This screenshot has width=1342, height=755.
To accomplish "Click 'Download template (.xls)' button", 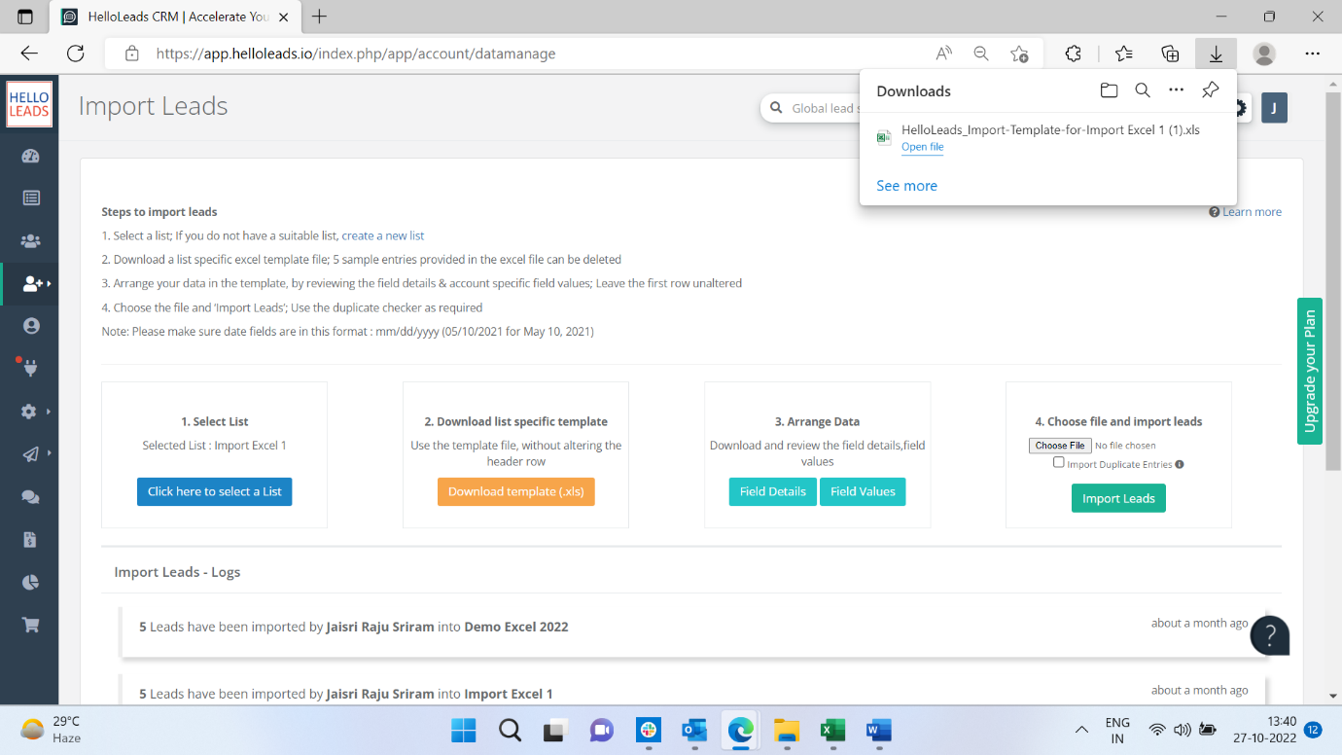I will pos(515,491).
